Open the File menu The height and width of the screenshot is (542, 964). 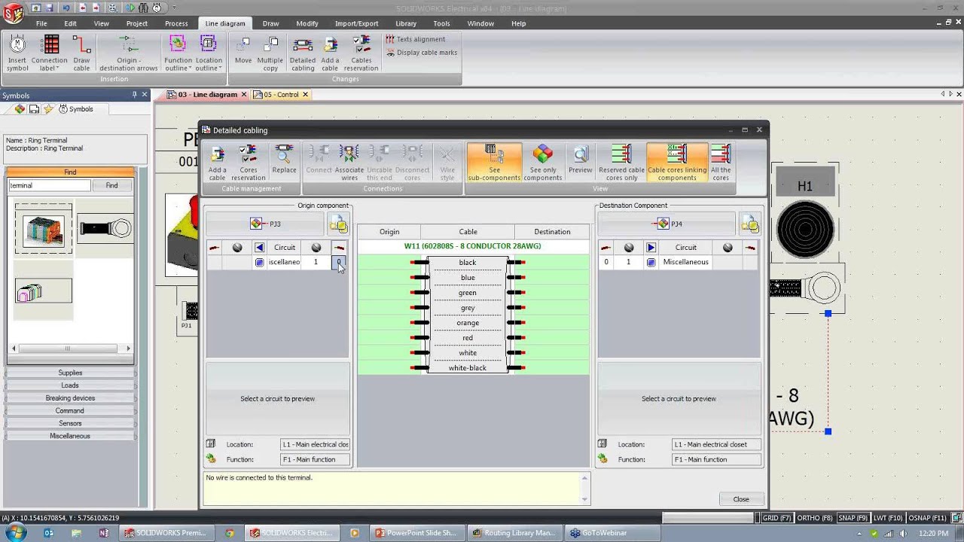(41, 23)
